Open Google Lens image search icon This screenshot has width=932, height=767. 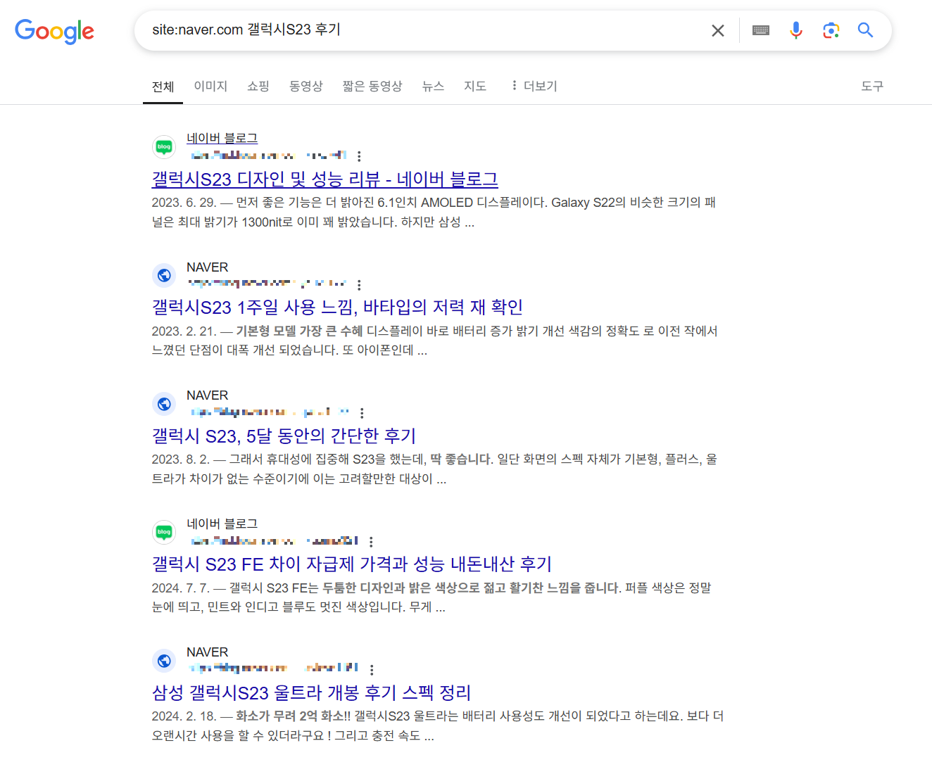(x=831, y=30)
